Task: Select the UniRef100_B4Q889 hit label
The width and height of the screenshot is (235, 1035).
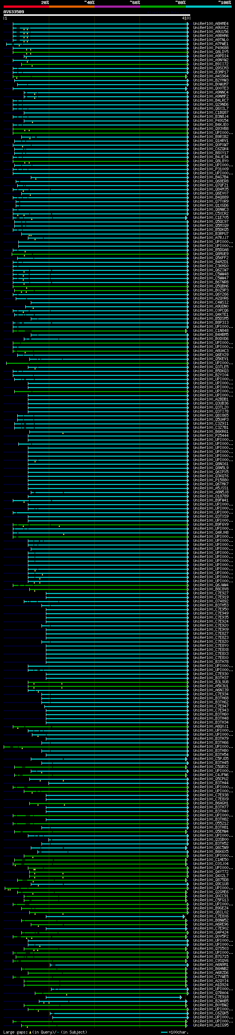Action: point(210,197)
